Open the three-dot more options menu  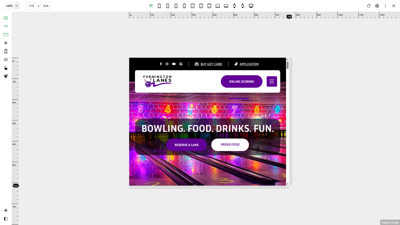385,6
